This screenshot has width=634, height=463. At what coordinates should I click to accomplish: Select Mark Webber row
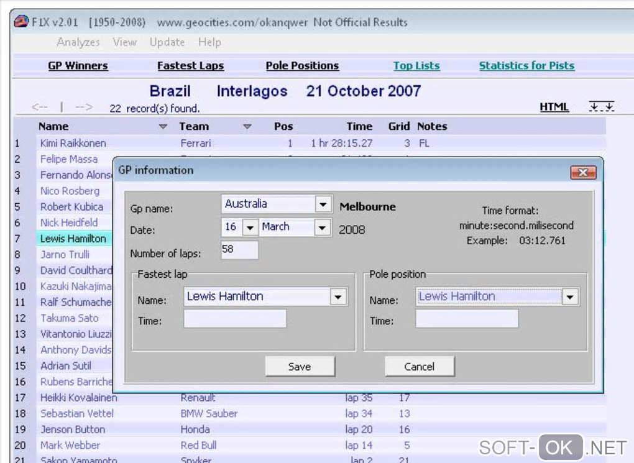tap(70, 445)
